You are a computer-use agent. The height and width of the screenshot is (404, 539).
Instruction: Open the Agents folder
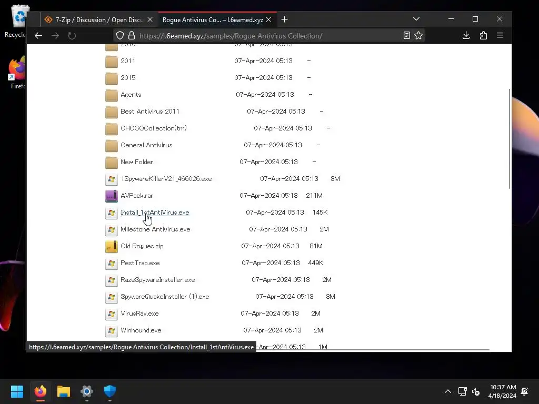131,95
